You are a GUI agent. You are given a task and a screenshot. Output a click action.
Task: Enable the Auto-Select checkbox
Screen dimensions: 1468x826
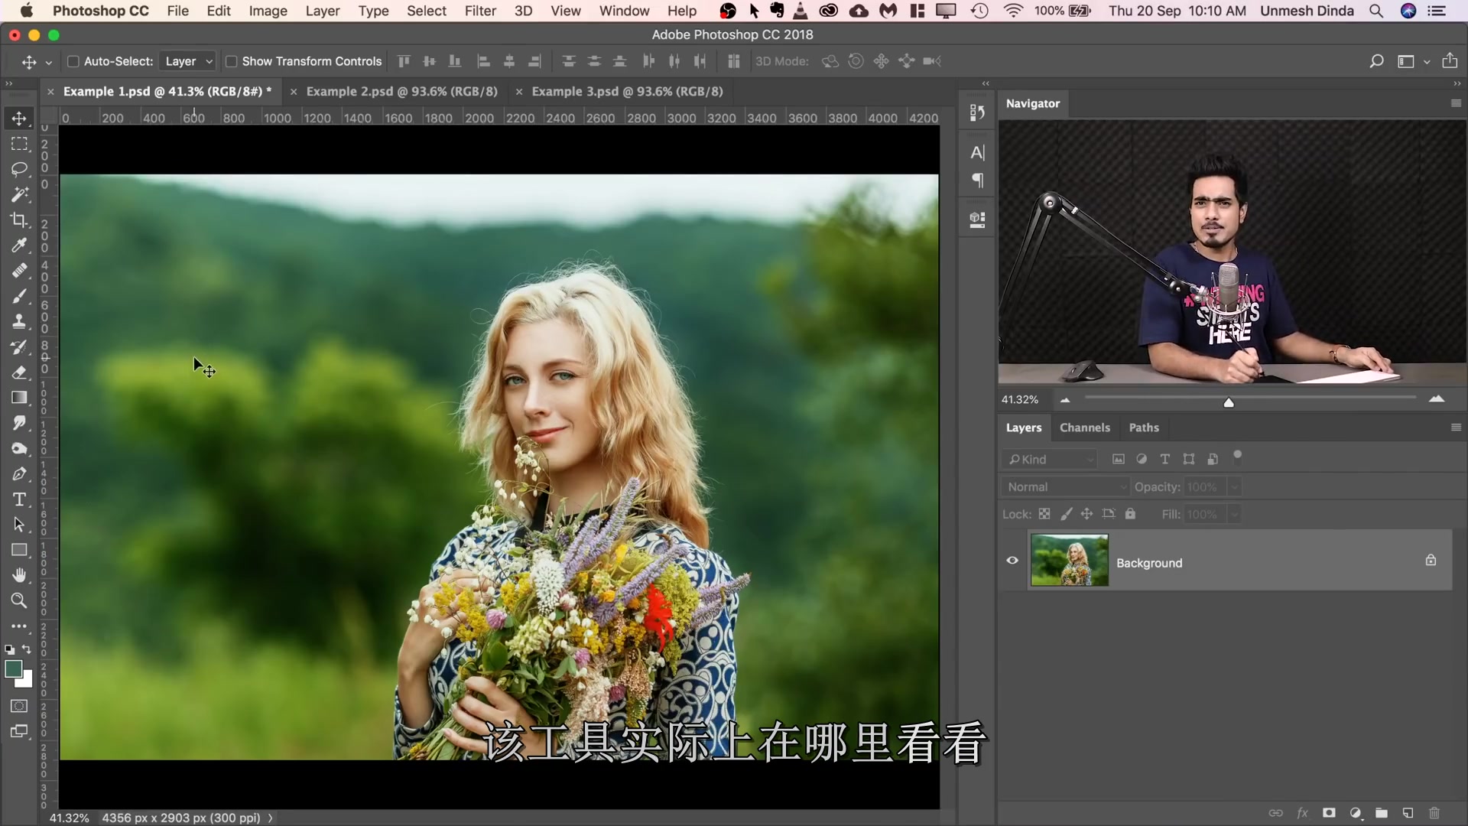tap(73, 61)
